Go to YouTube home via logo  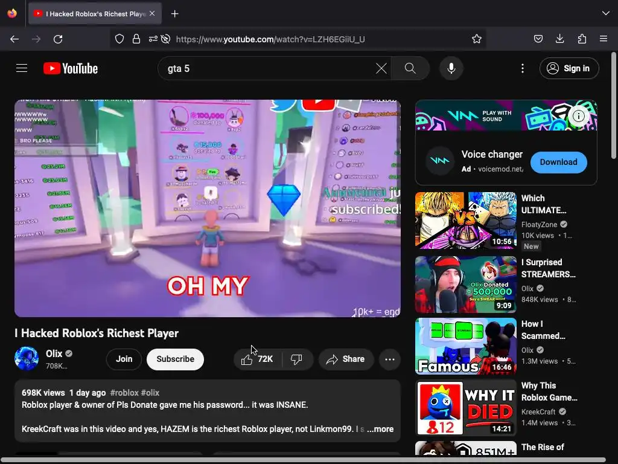pyautogui.click(x=71, y=68)
